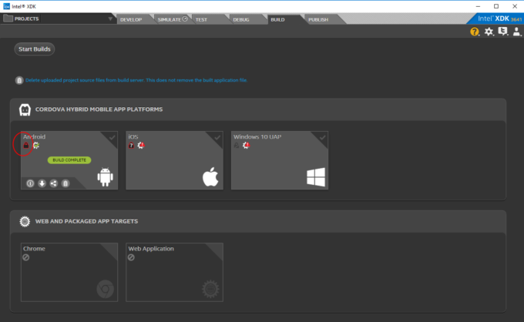Click the Apple logo on iOS tile
The image size is (524, 322).
tap(210, 176)
